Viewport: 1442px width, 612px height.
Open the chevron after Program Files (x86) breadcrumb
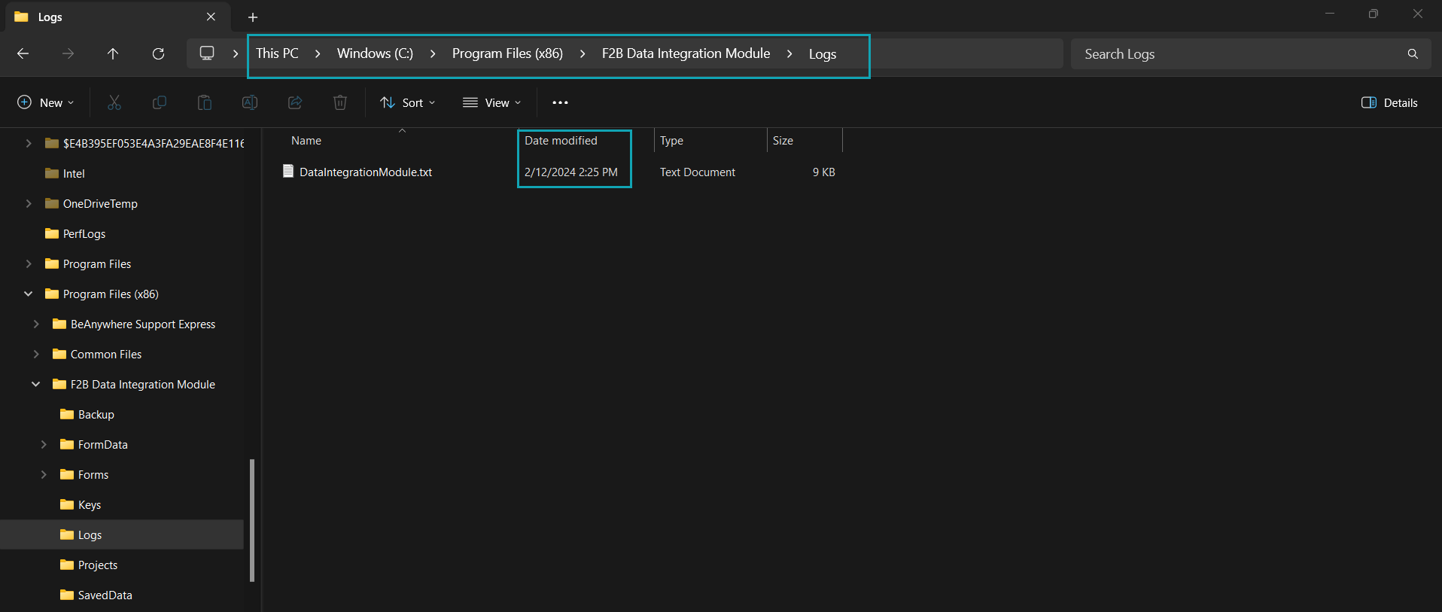pyautogui.click(x=583, y=53)
